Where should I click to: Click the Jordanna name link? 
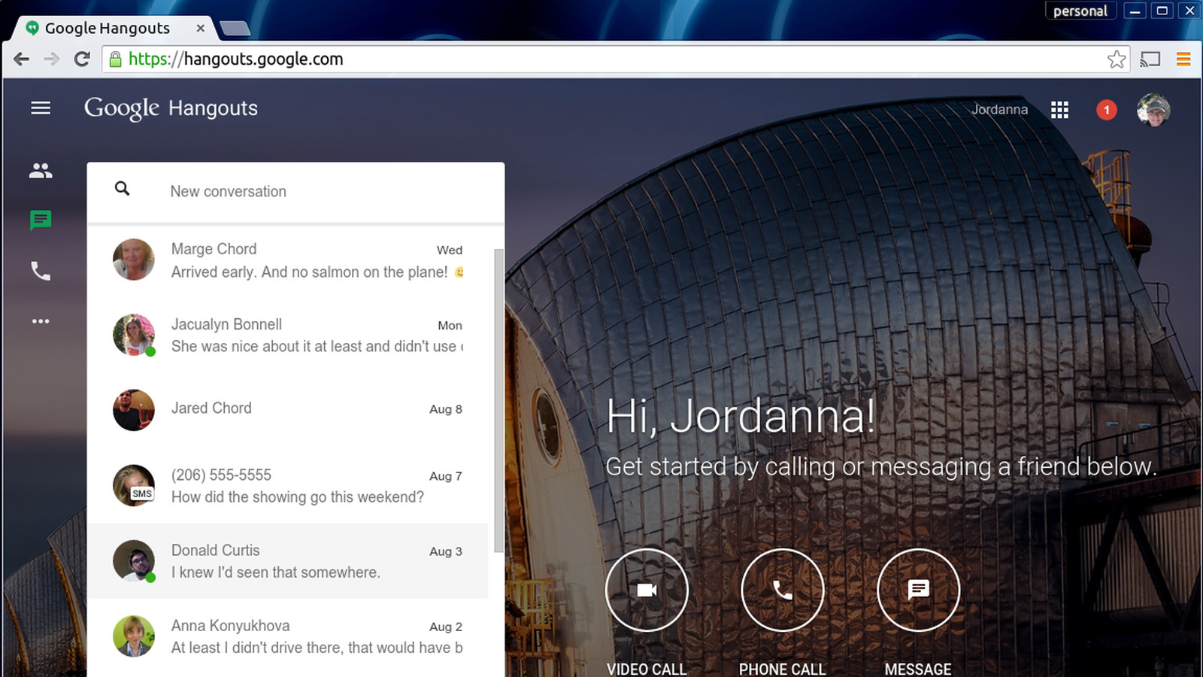pyautogui.click(x=999, y=110)
